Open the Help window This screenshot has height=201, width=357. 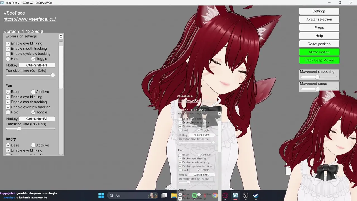pyautogui.click(x=319, y=36)
